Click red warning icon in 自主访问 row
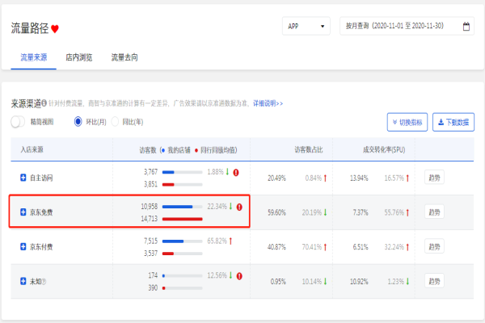 pyautogui.click(x=239, y=172)
